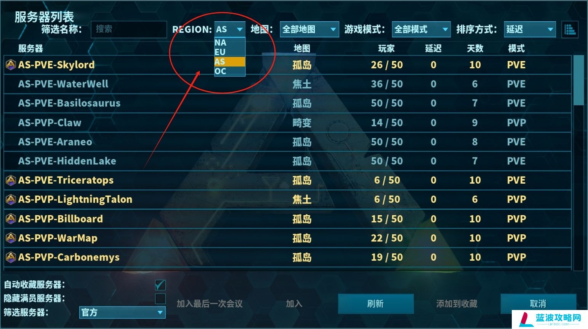588x329 pixels.
Task: Choose EU from the region list
Action: point(230,52)
